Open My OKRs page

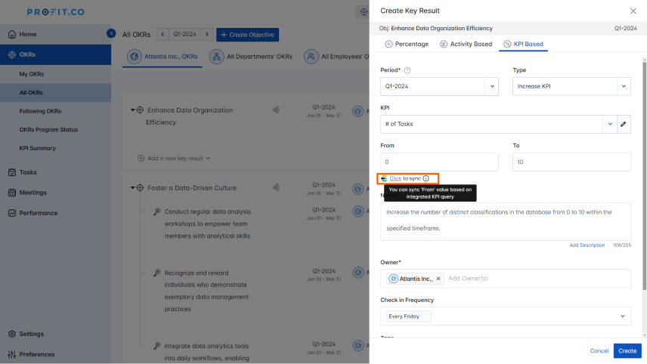[x=31, y=74]
